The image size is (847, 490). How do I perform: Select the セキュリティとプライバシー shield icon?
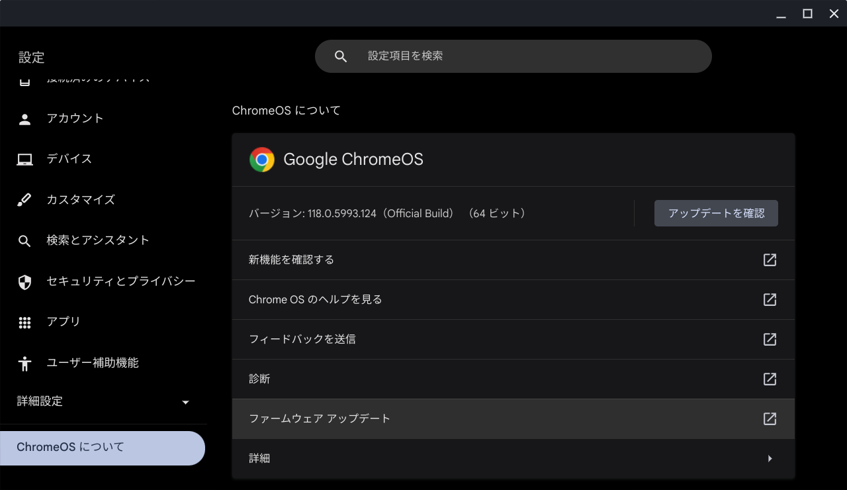24,281
